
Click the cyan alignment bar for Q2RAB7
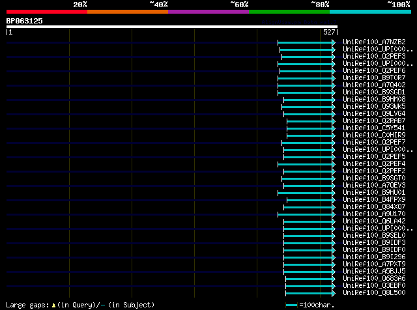[x=309, y=122]
